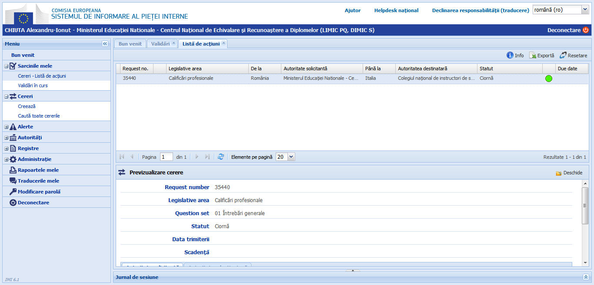Open the language selection dropdown

tap(584, 10)
